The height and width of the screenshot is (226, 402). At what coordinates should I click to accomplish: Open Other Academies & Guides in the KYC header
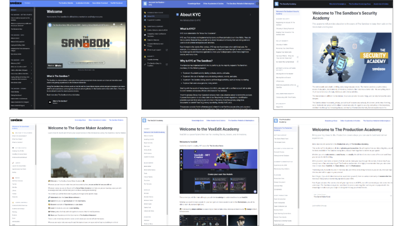(213, 3)
